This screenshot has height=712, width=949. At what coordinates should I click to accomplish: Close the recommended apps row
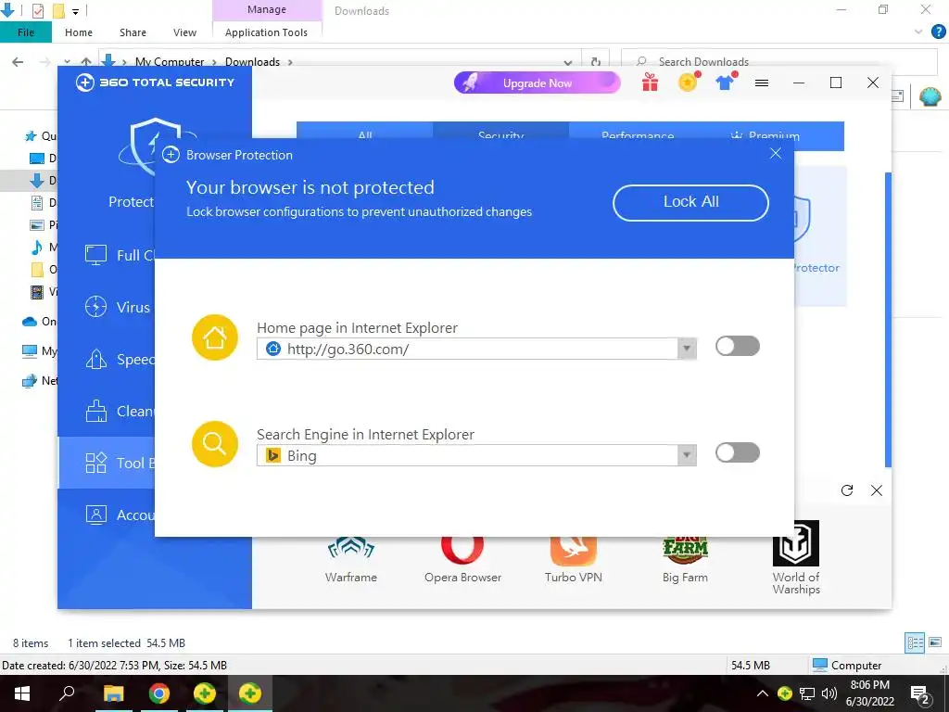[x=877, y=490]
